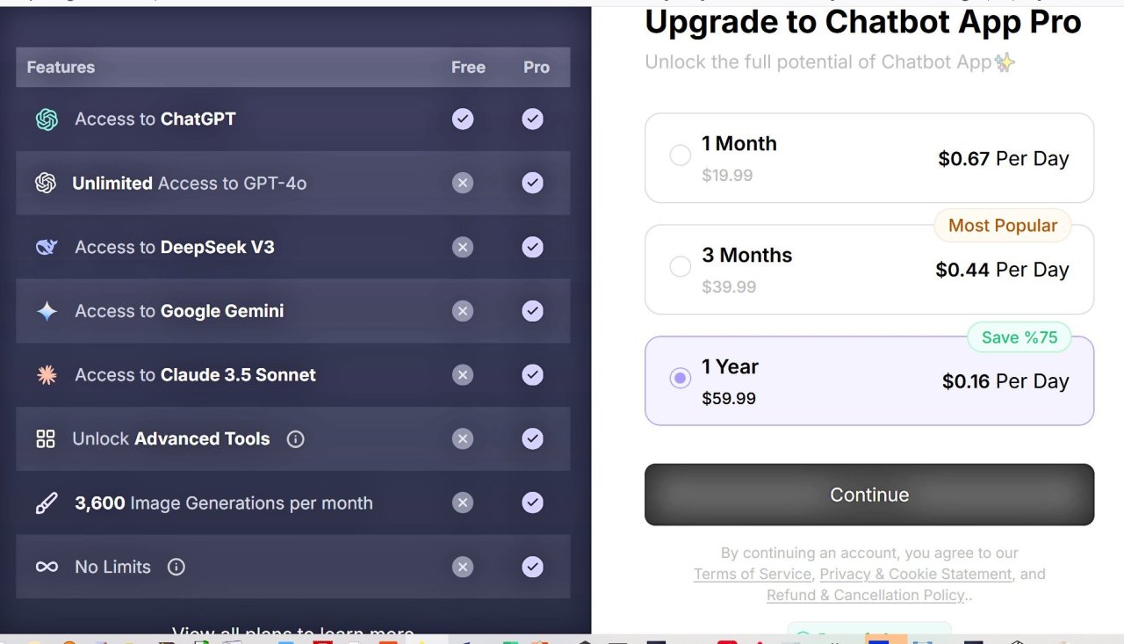Click the No Limits infinity icon
Image resolution: width=1124 pixels, height=644 pixels.
(47, 567)
